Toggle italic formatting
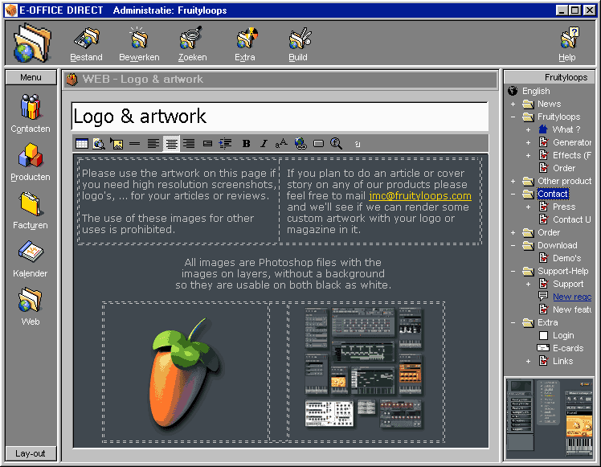This screenshot has height=467, width=601. pyautogui.click(x=264, y=144)
